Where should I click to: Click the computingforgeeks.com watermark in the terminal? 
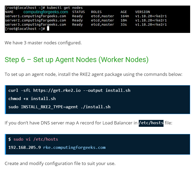click(46, 12)
